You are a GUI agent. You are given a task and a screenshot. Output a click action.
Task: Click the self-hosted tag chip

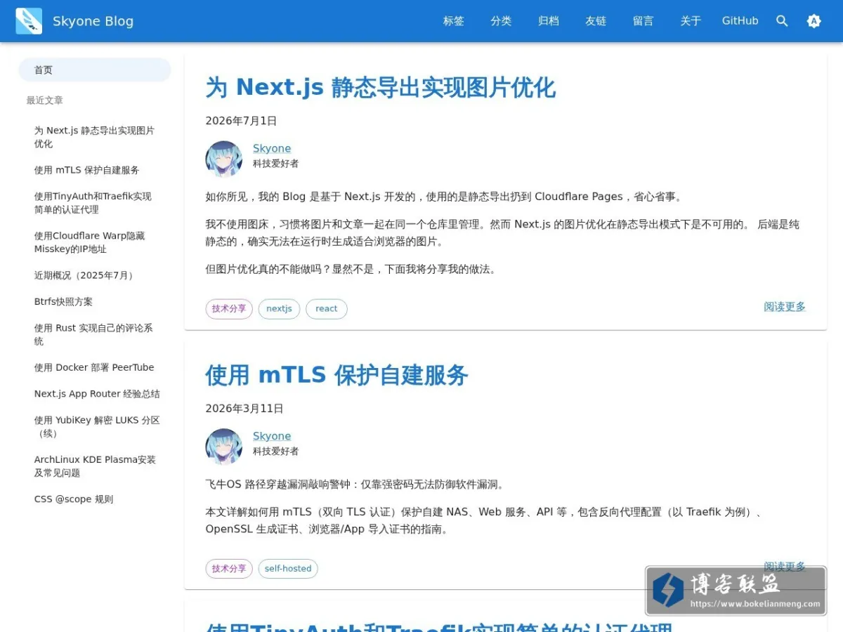pos(288,569)
